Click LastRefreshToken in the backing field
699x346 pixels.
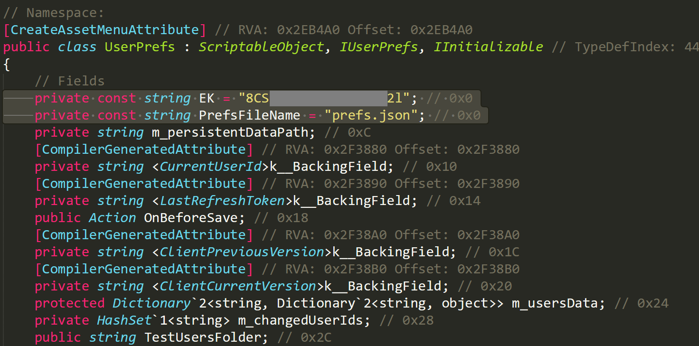pyautogui.click(x=222, y=201)
